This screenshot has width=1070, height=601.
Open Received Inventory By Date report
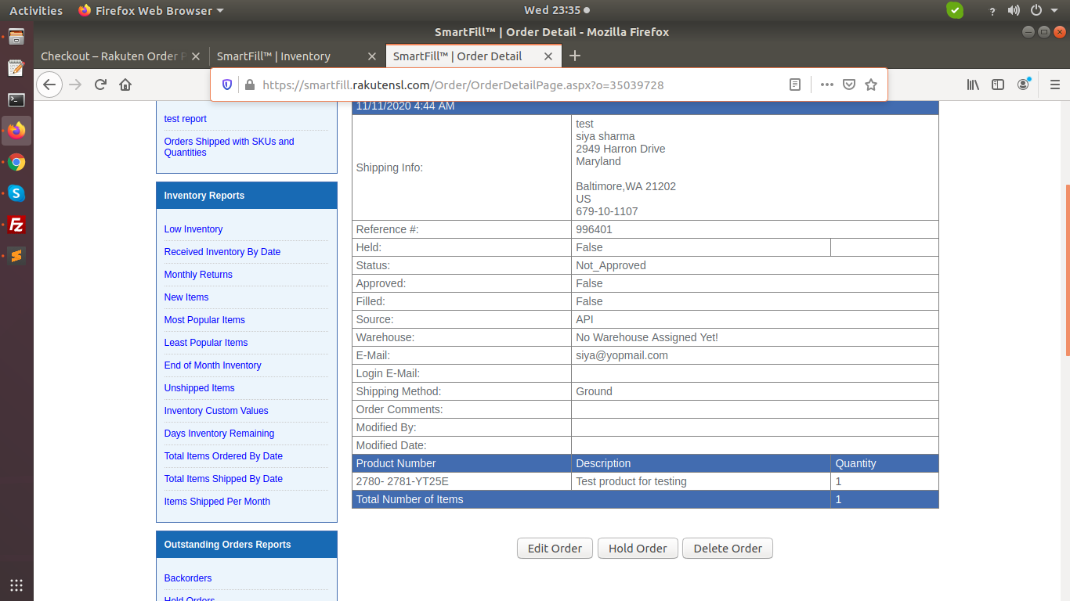(x=222, y=252)
